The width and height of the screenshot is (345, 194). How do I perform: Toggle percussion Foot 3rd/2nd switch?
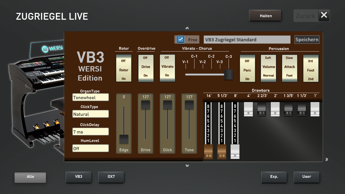tap(311, 68)
